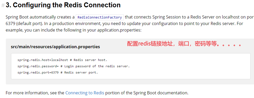Click the spring.redis.port=6379 code line
The height and width of the screenshot is (98, 254).
58,72
